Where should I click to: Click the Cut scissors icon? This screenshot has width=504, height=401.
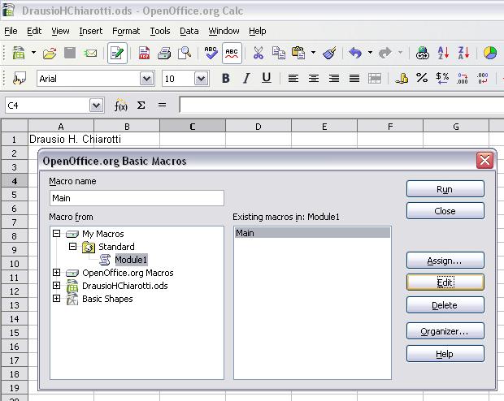[x=259, y=53]
